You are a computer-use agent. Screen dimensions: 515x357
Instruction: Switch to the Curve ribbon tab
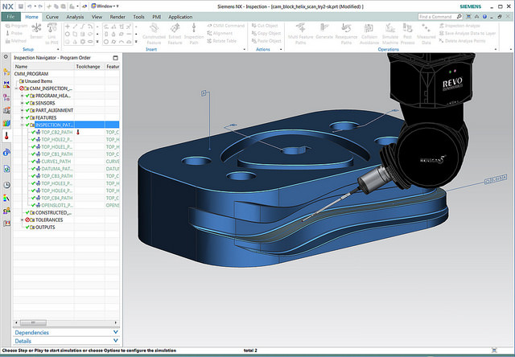pos(51,17)
